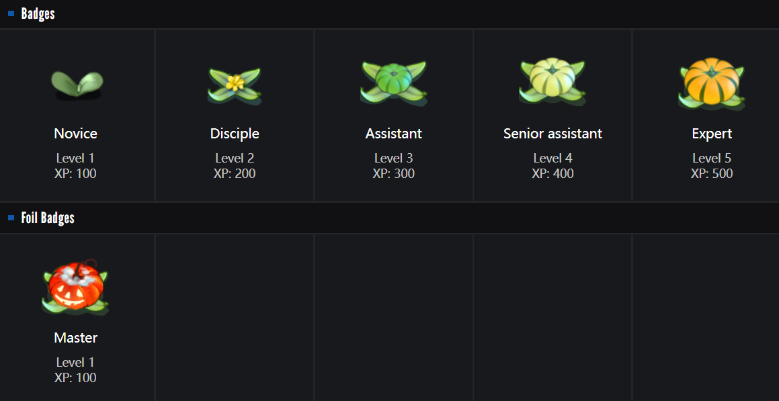Screen dimensions: 779x401
Task: Click the XP: 400 text under Senior assistant
Action: pos(552,173)
